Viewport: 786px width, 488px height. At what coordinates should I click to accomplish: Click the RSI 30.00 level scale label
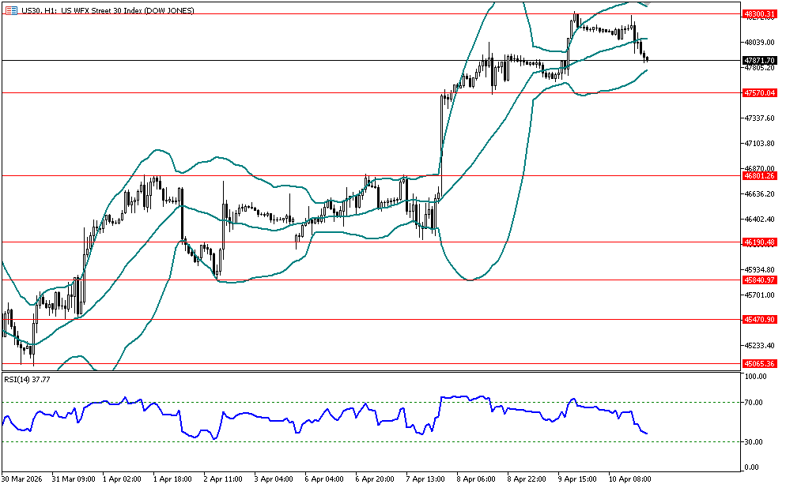tap(755, 441)
